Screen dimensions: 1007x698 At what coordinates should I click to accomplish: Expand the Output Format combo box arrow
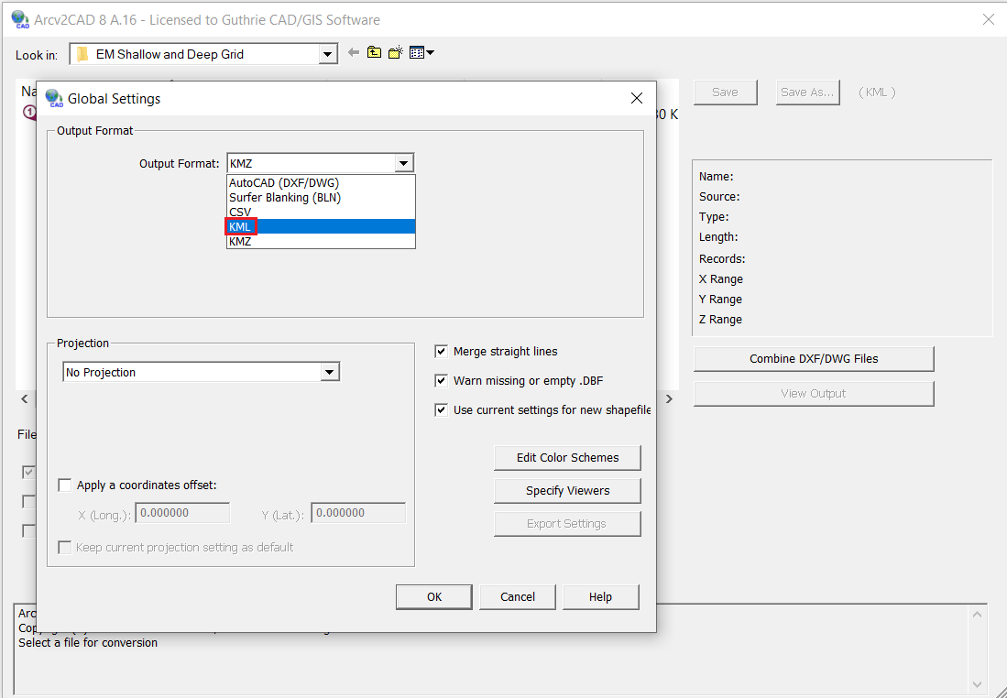[x=403, y=163]
